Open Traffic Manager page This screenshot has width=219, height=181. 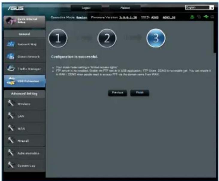click(x=25, y=69)
